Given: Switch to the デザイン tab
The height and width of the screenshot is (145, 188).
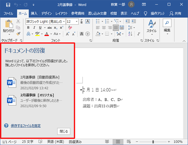Looking at the screenshot, I should (47, 13).
